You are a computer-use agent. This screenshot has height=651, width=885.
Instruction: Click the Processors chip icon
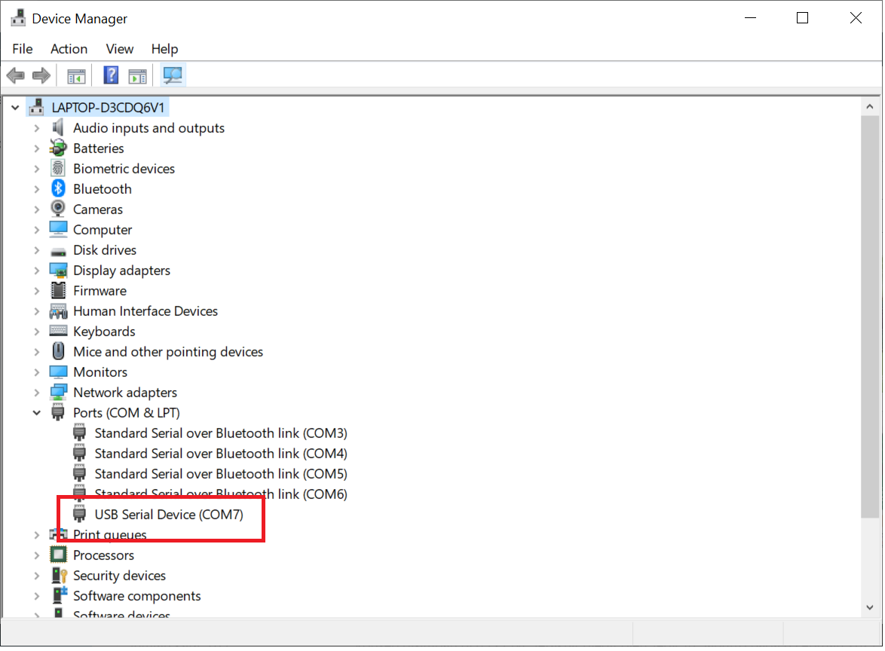coord(58,555)
